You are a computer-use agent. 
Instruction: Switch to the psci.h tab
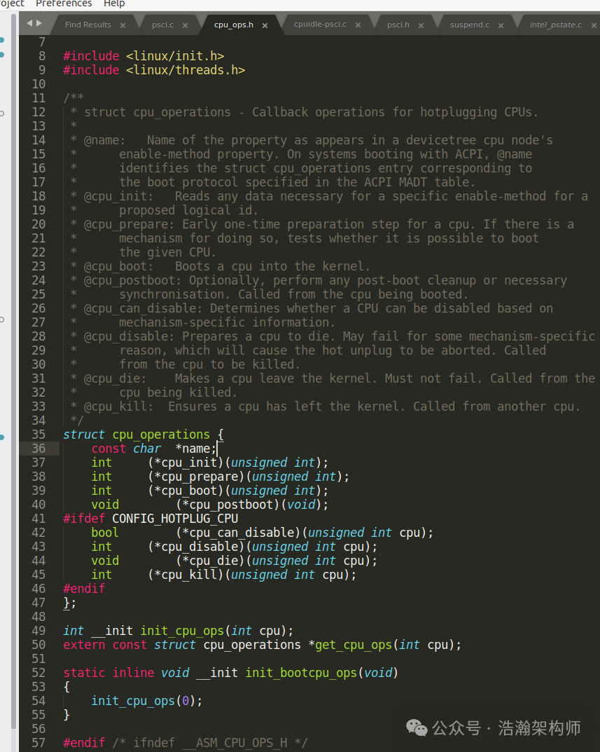[x=398, y=25]
